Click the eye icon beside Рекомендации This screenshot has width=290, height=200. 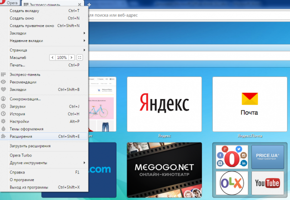point(3,82)
